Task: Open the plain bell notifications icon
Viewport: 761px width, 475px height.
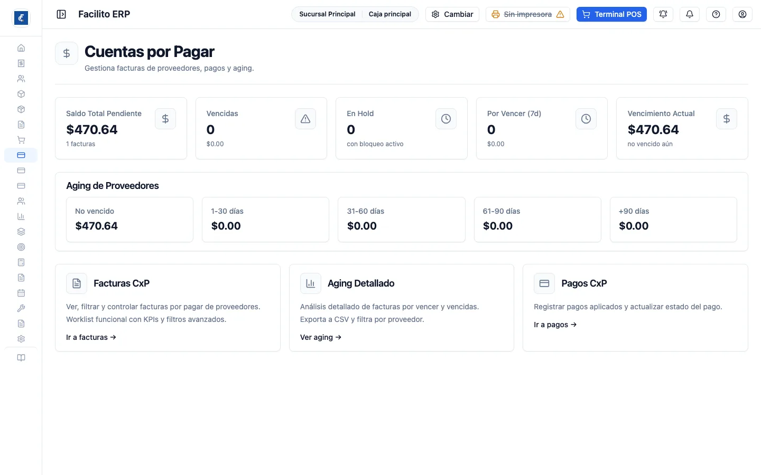Action: pos(690,14)
